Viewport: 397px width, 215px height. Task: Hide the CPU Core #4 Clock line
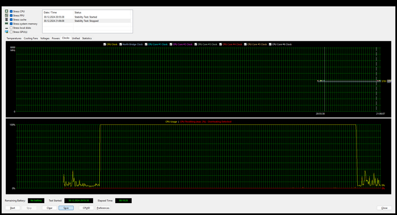(221, 44)
